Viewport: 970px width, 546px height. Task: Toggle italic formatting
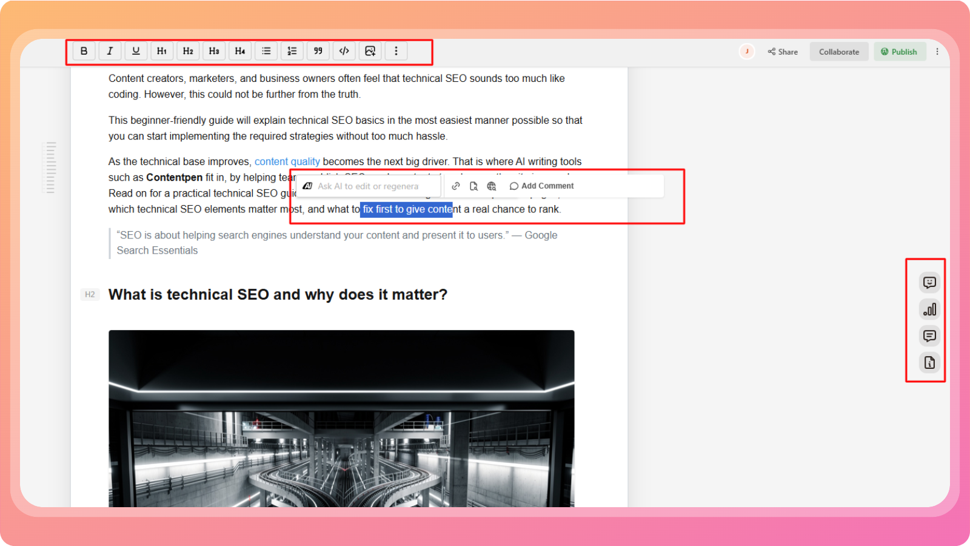pyautogui.click(x=110, y=51)
